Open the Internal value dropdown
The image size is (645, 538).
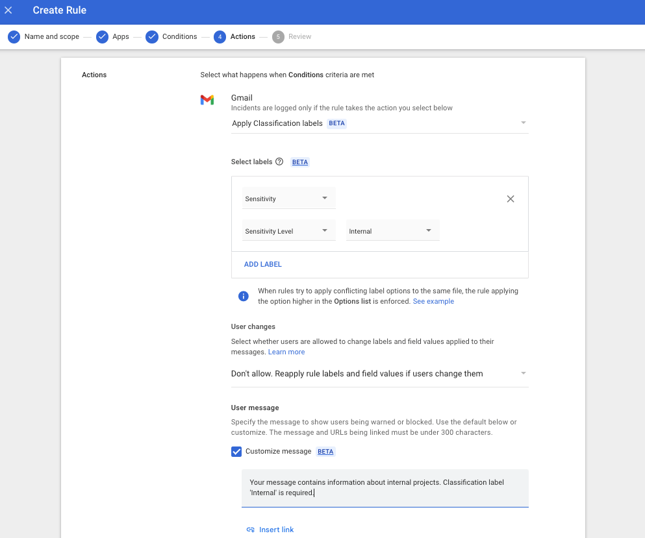(x=393, y=230)
